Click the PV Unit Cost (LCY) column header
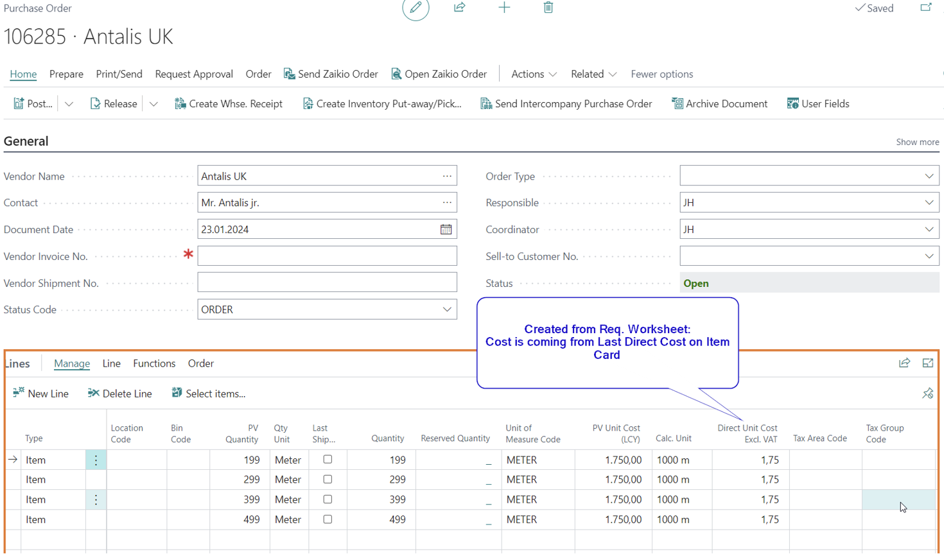This screenshot has height=554, width=944. click(616, 433)
